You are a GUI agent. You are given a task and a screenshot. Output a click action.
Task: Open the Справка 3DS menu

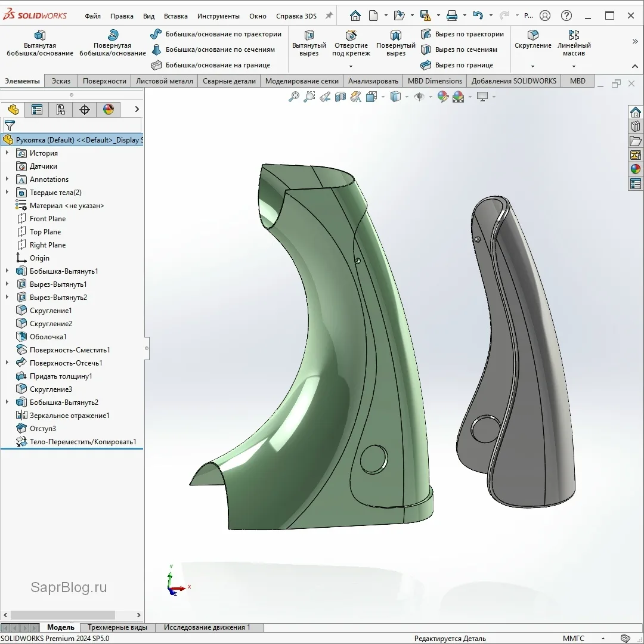(x=296, y=16)
